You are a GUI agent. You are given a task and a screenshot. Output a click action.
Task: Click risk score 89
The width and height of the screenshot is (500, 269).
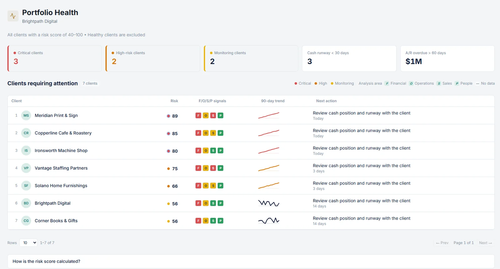[x=175, y=116]
